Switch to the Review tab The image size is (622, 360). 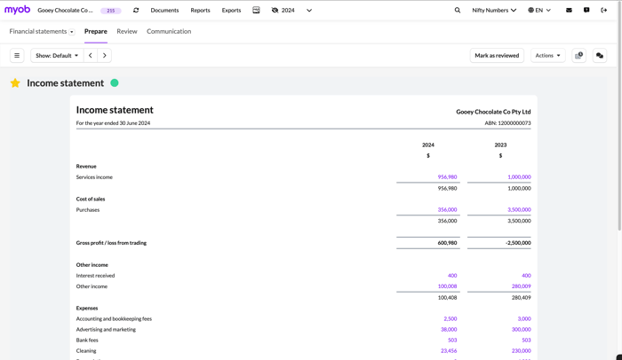click(x=127, y=31)
